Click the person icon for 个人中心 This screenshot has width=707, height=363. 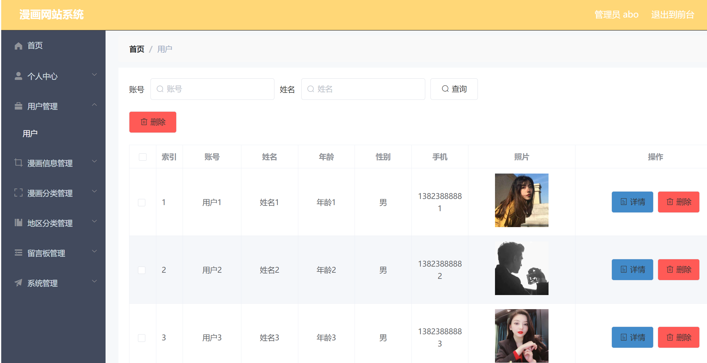tap(18, 76)
